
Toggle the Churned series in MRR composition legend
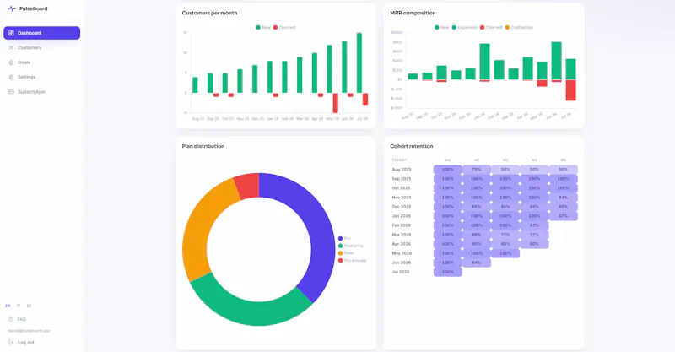coord(491,27)
